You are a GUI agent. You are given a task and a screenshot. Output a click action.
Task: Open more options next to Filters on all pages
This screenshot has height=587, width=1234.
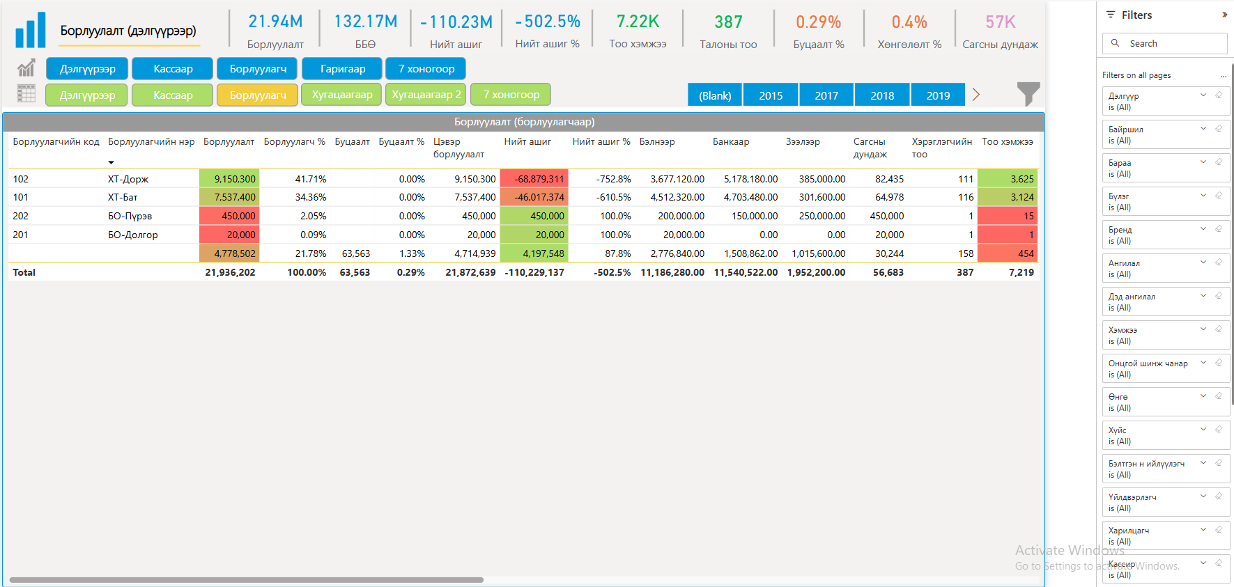coord(1223,76)
